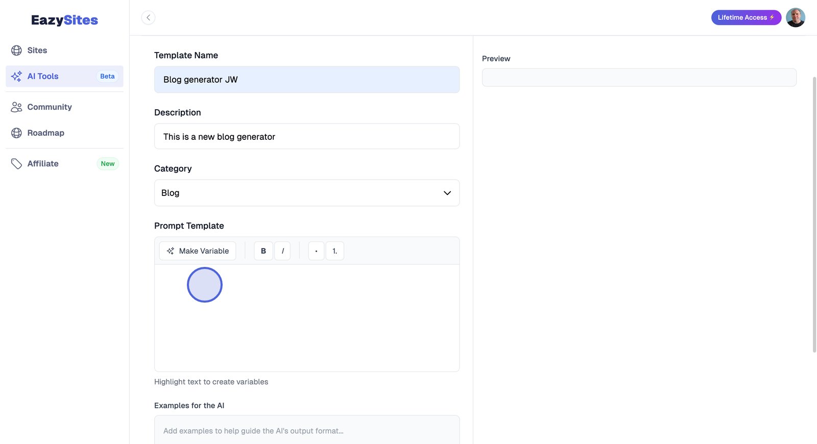Insert a bullet list in prompt

click(x=316, y=251)
